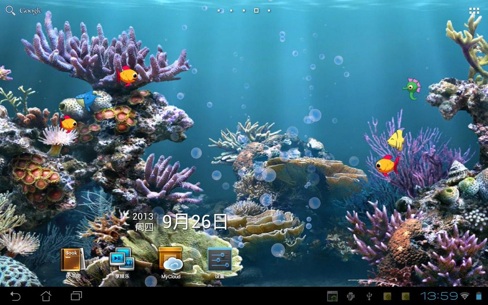Launch the MyCloud app
488x305 pixels.
[171, 263]
